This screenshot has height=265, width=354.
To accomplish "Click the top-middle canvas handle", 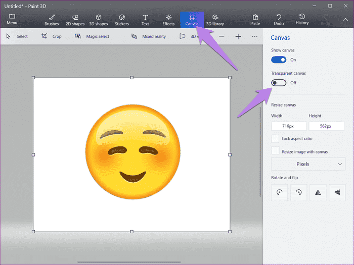I will pos(132,78).
